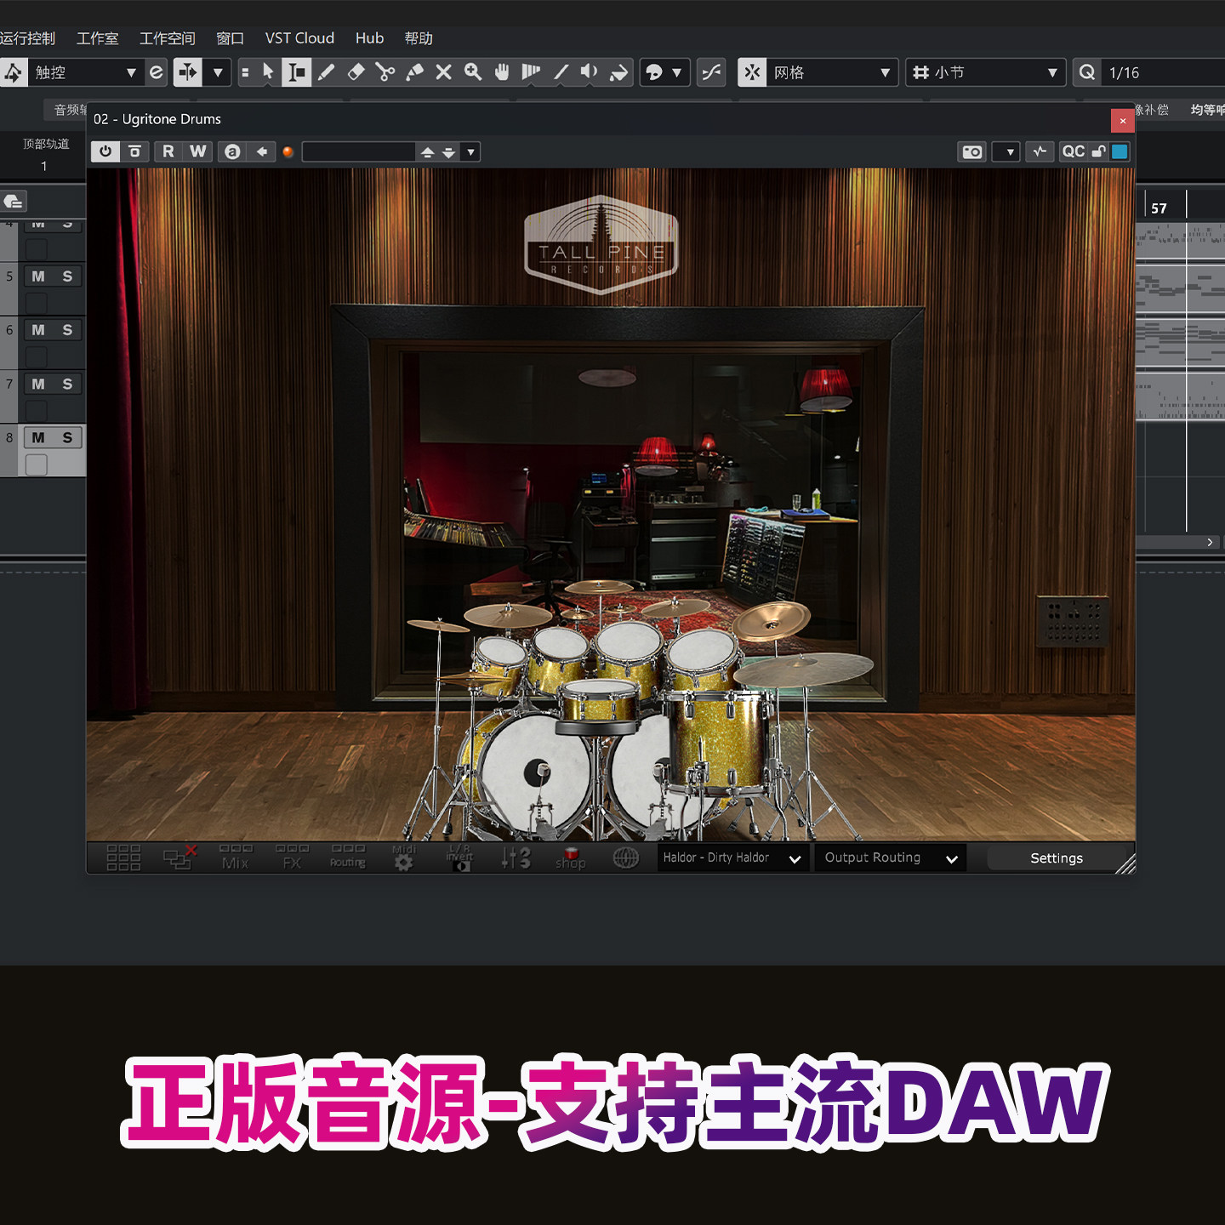The image size is (1225, 1225).
Task: Enable Write automation W in plugin window
Action: pos(197,151)
